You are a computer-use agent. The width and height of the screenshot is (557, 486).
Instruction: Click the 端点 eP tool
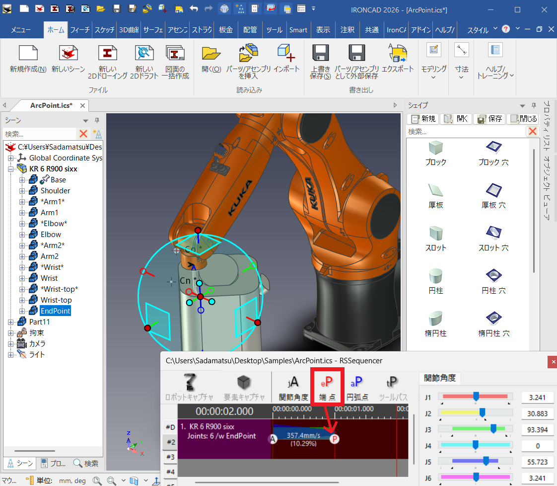327,388
